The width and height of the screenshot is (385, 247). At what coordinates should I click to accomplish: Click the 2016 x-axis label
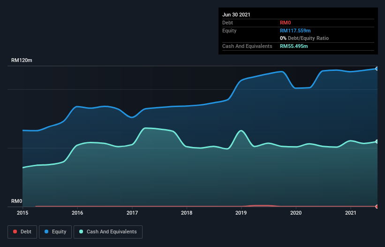point(77,213)
